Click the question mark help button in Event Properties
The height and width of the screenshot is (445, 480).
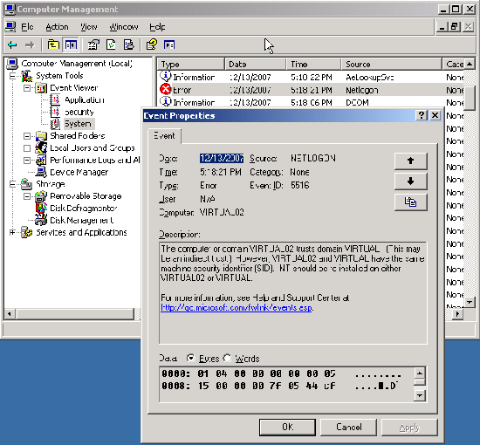click(x=422, y=115)
